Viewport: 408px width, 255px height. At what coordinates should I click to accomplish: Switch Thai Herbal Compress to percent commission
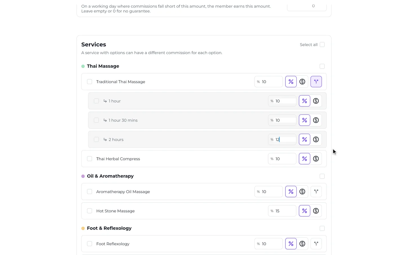coord(305,159)
